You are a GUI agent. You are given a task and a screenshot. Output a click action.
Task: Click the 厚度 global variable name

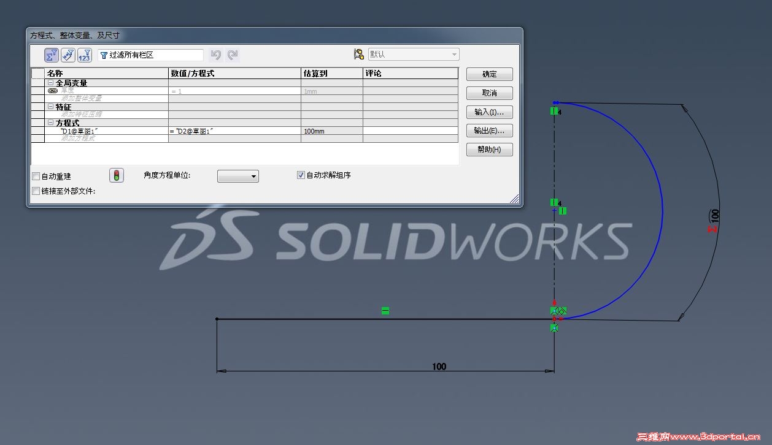67,91
